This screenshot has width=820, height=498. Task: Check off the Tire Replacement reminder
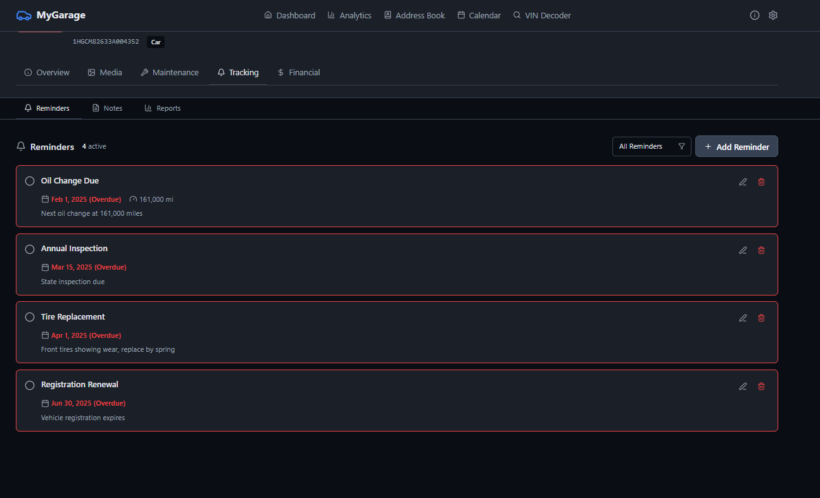tap(30, 317)
